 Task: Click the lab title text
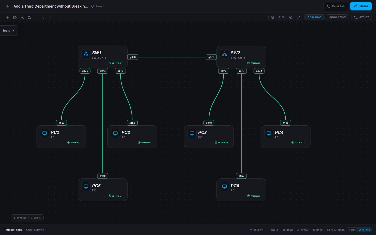[51, 6]
